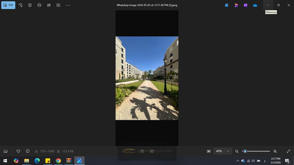294x165 pixels.
Task: Open the volume speaker tray icon
Action: pos(253,161)
